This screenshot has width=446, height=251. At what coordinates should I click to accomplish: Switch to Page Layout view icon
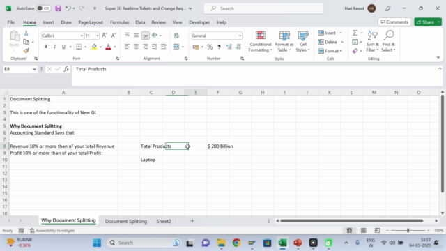(364, 231)
